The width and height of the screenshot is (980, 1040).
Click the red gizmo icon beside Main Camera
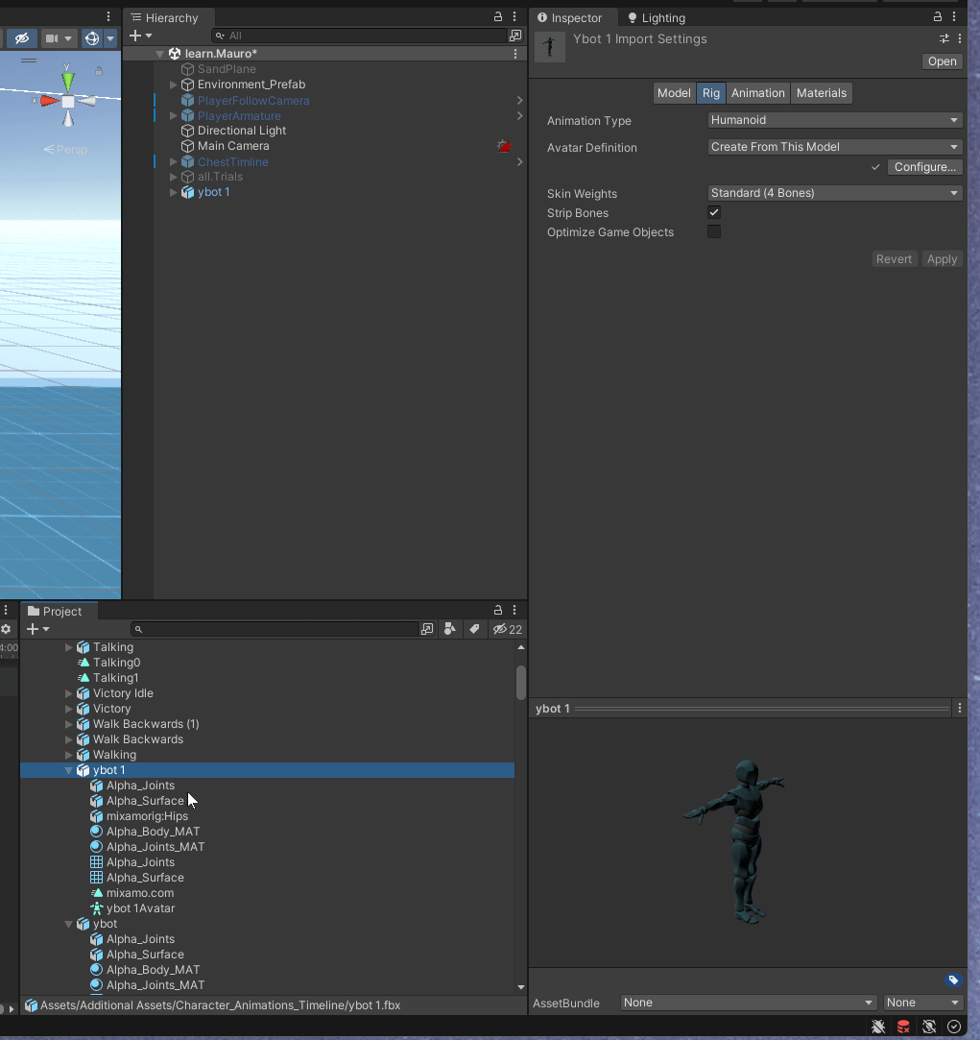coord(503,144)
